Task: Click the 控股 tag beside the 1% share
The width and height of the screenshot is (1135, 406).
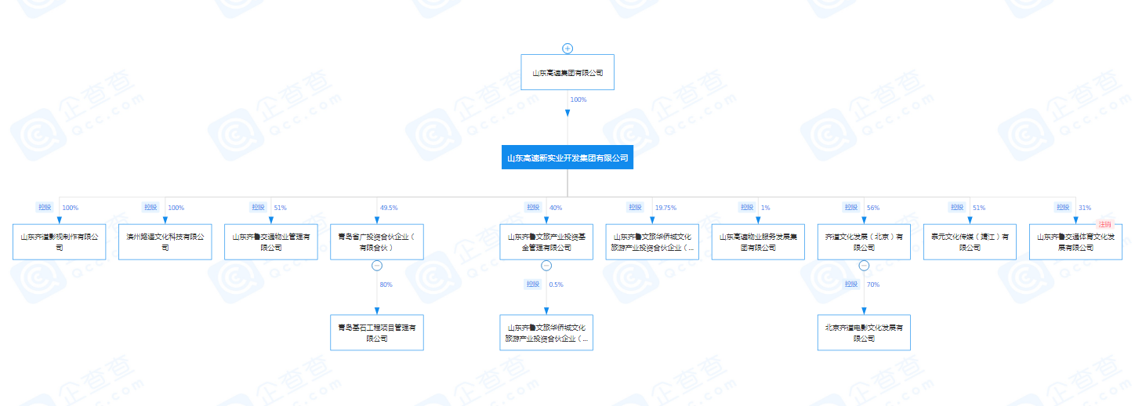Action: tap(745, 208)
